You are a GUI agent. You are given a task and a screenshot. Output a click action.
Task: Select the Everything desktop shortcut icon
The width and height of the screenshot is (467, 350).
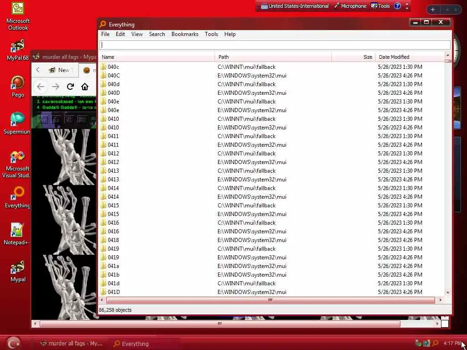pos(18,197)
